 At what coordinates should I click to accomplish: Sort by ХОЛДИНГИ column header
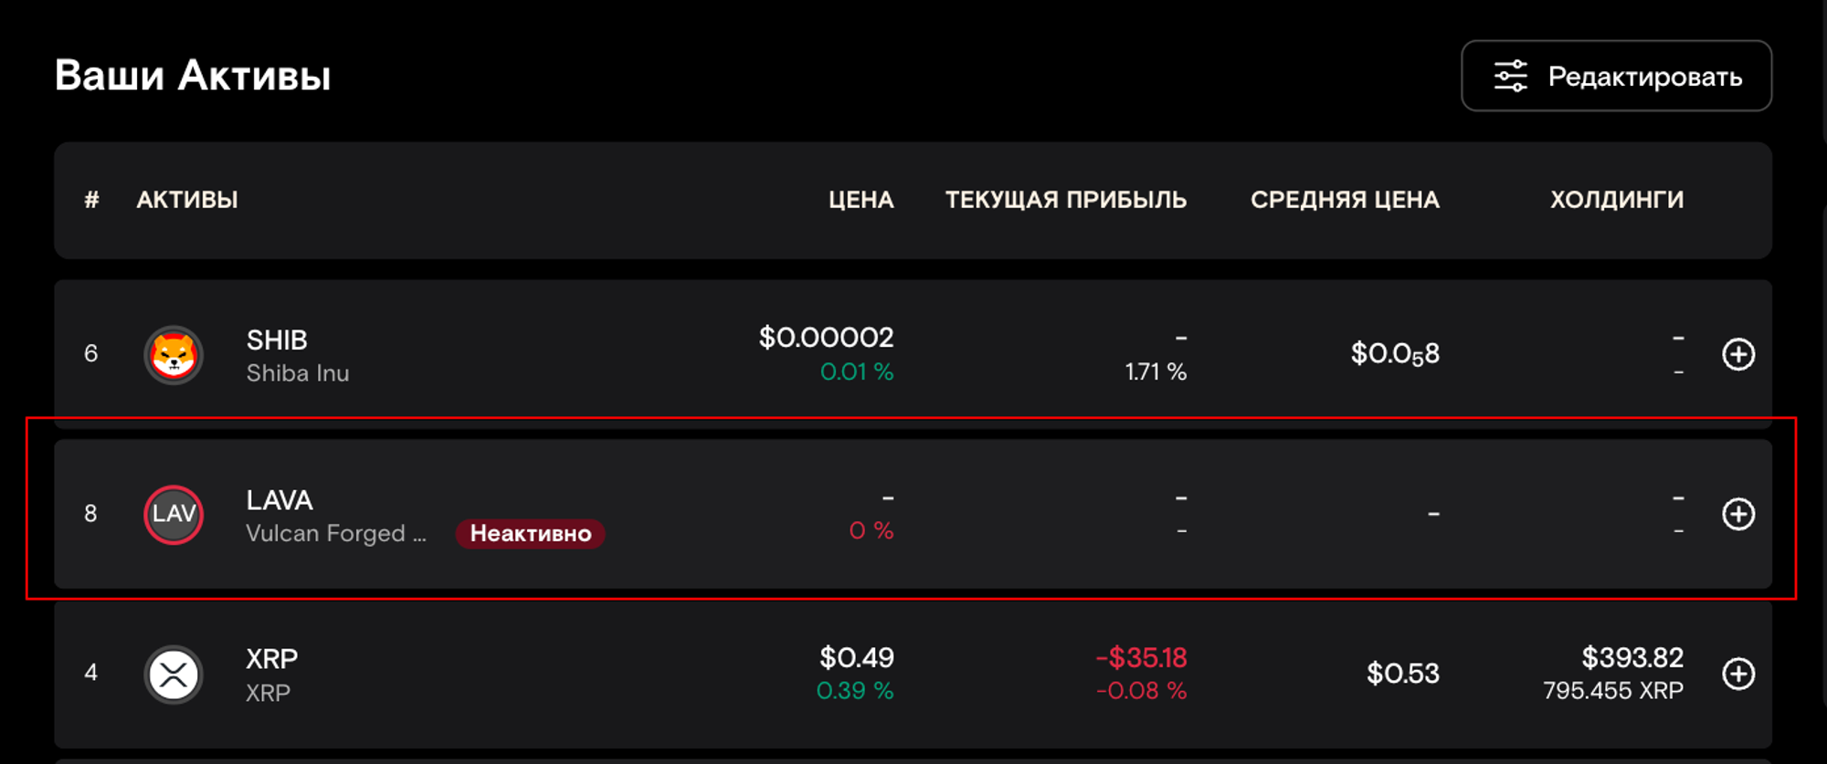[x=1616, y=200]
